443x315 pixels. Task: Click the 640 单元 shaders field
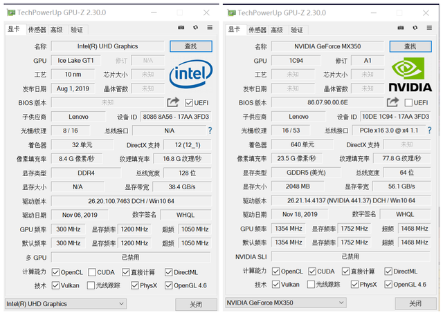302,144
